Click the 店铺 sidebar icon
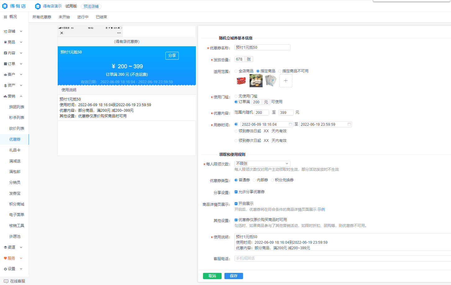 [x=5, y=31]
